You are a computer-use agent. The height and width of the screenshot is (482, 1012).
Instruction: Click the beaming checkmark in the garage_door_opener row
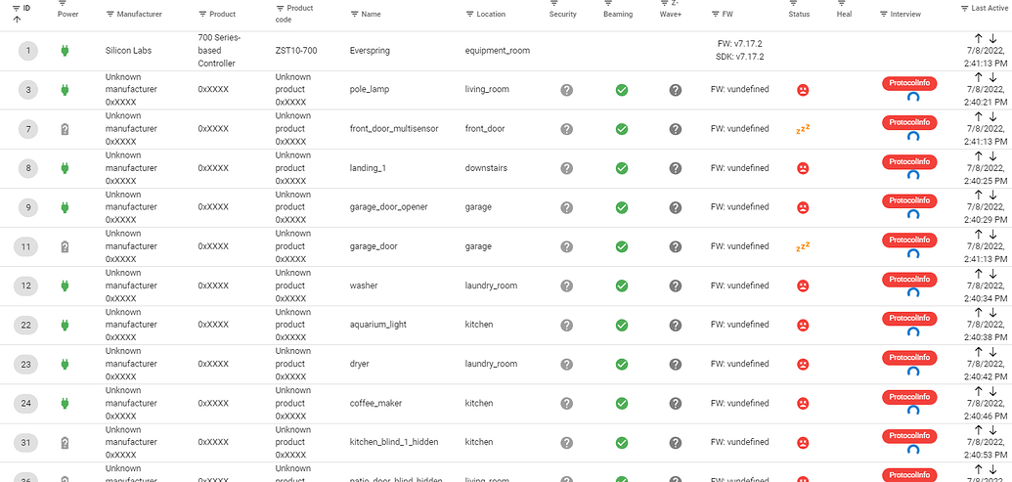click(x=621, y=207)
